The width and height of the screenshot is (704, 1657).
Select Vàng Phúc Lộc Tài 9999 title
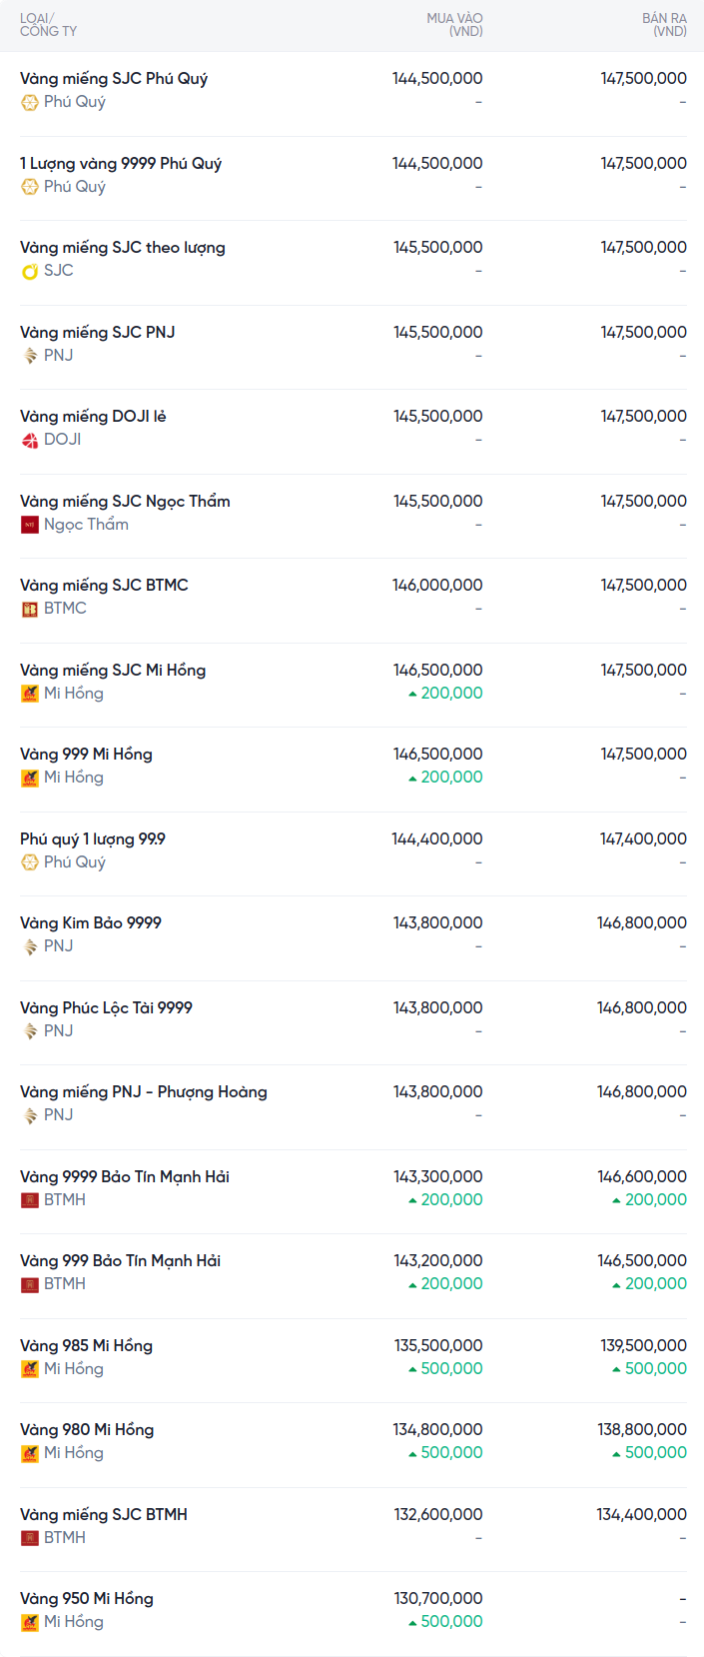click(106, 1007)
